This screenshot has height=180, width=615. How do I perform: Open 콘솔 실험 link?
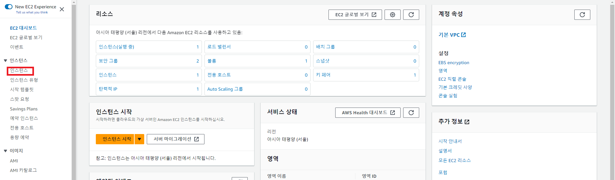click(448, 95)
